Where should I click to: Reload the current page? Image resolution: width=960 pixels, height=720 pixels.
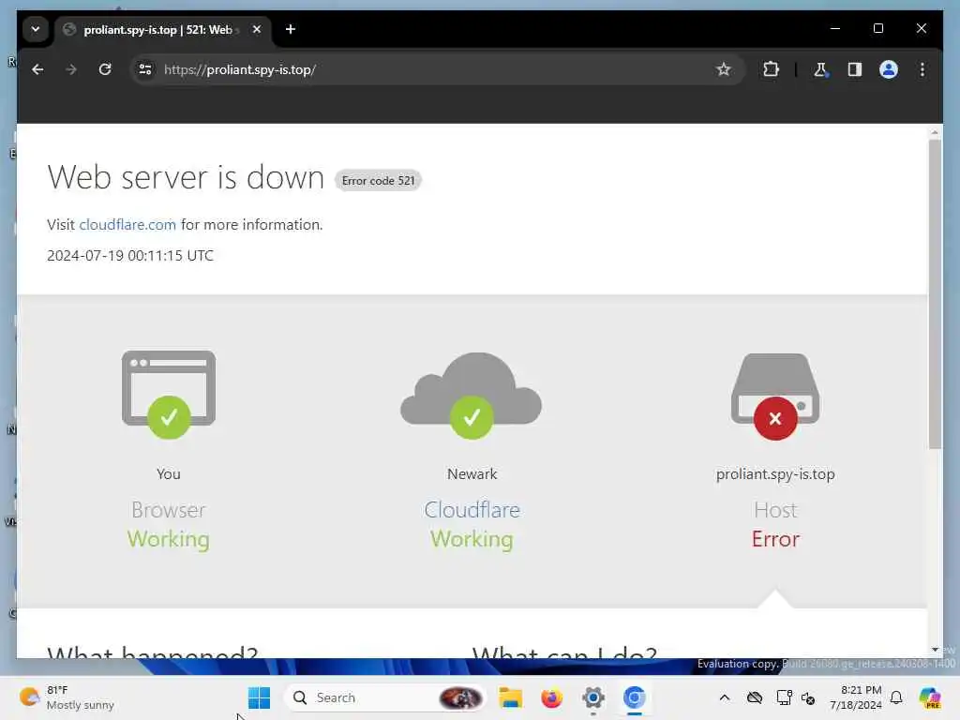coord(105,69)
